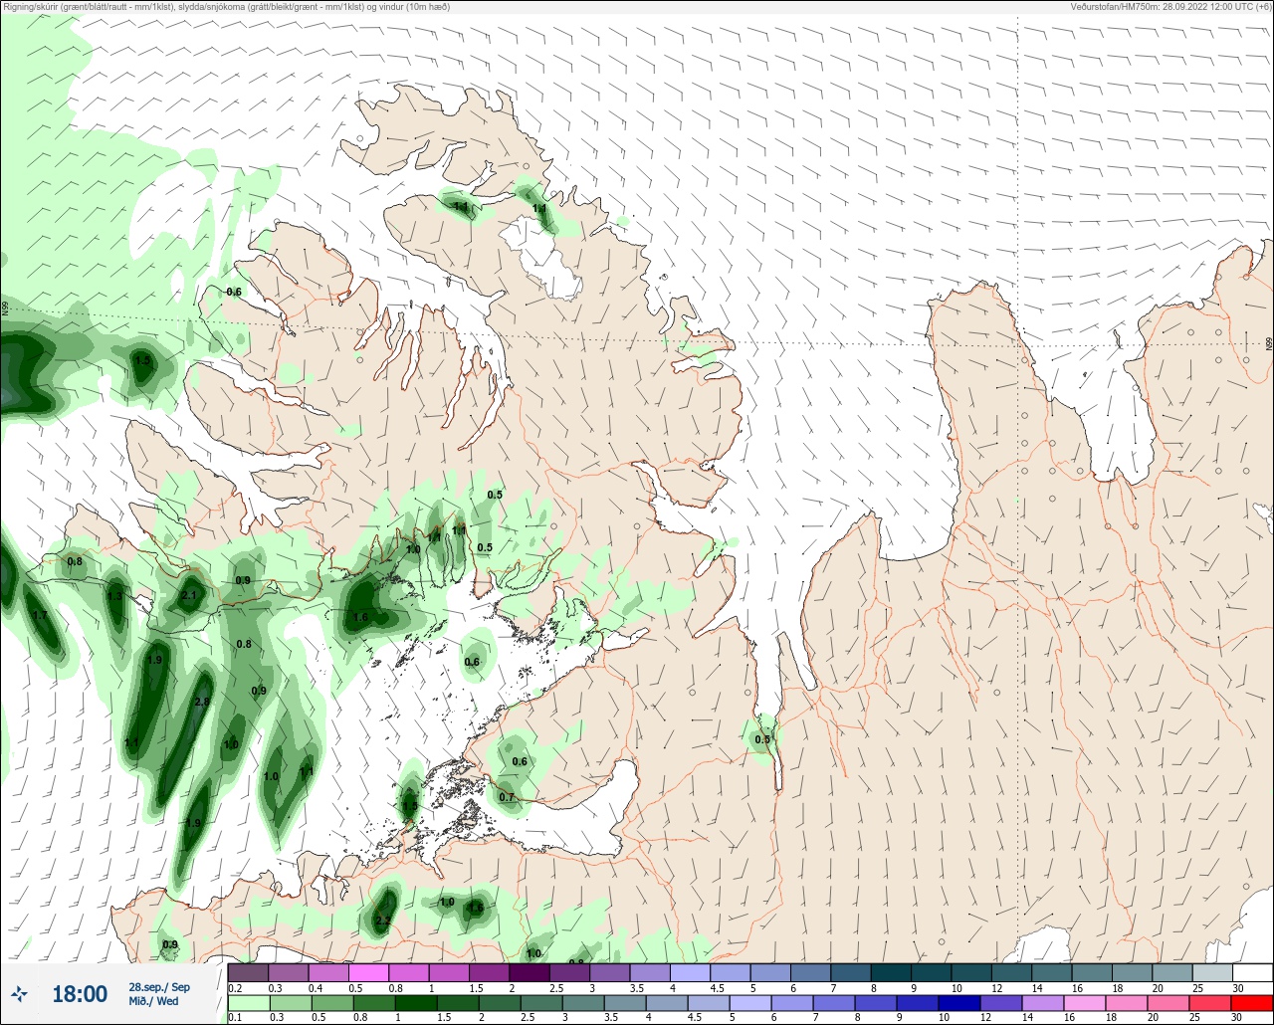Viewport: 1274px width, 1025px height.
Task: Select the white 30 swatch in top legend row
Action: tap(1253, 972)
